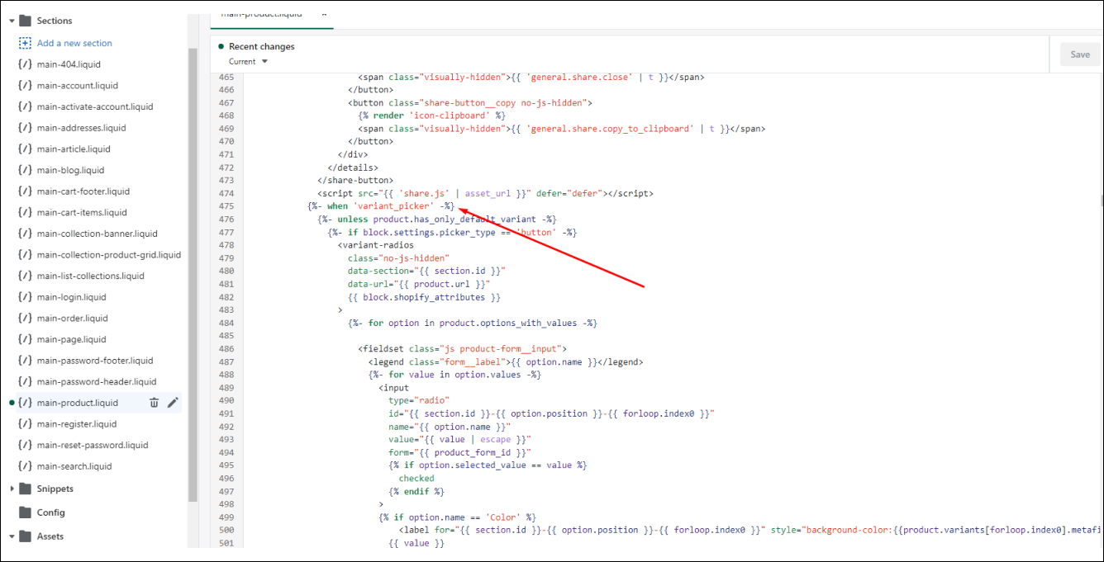This screenshot has height=562, width=1104.
Task: Click type="radio" attribute text
Action: click(x=419, y=400)
